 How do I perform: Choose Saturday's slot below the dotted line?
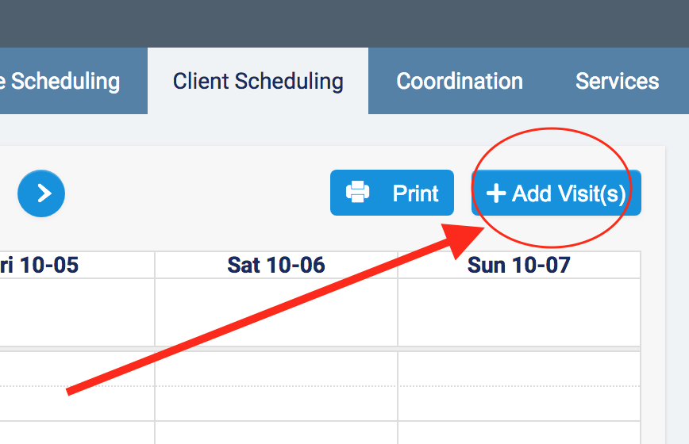pyautogui.click(x=276, y=403)
